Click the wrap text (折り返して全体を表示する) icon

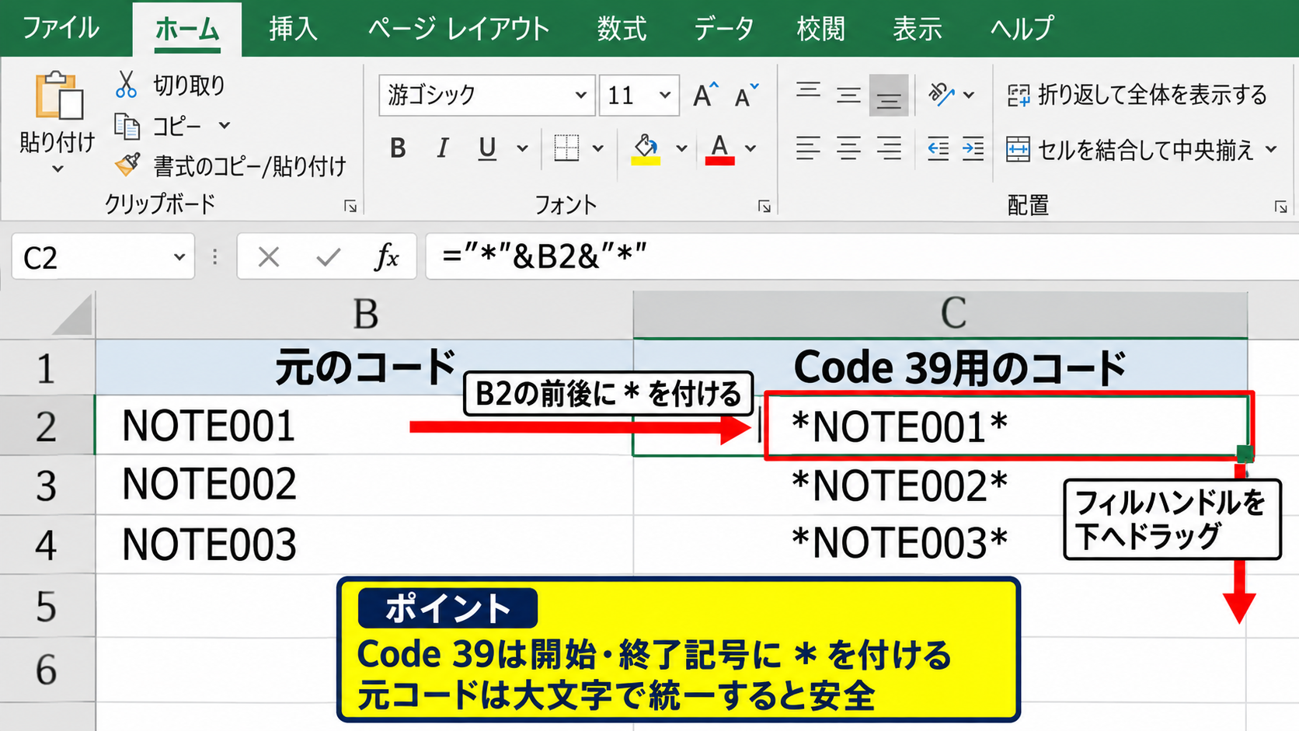(1018, 95)
